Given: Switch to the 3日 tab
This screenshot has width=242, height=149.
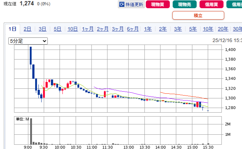Looking at the screenshot, I should pyautogui.click(x=43, y=29).
